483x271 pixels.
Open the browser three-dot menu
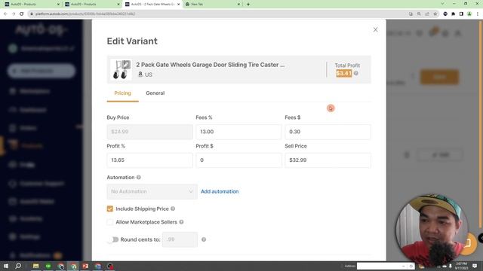coord(478,14)
